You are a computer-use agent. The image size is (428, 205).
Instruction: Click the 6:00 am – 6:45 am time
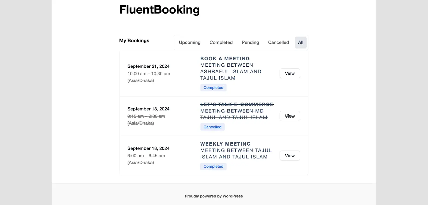pyautogui.click(x=146, y=156)
